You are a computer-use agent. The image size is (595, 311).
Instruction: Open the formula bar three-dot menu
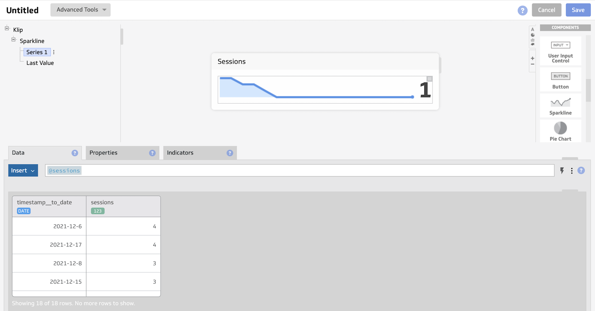[572, 171]
